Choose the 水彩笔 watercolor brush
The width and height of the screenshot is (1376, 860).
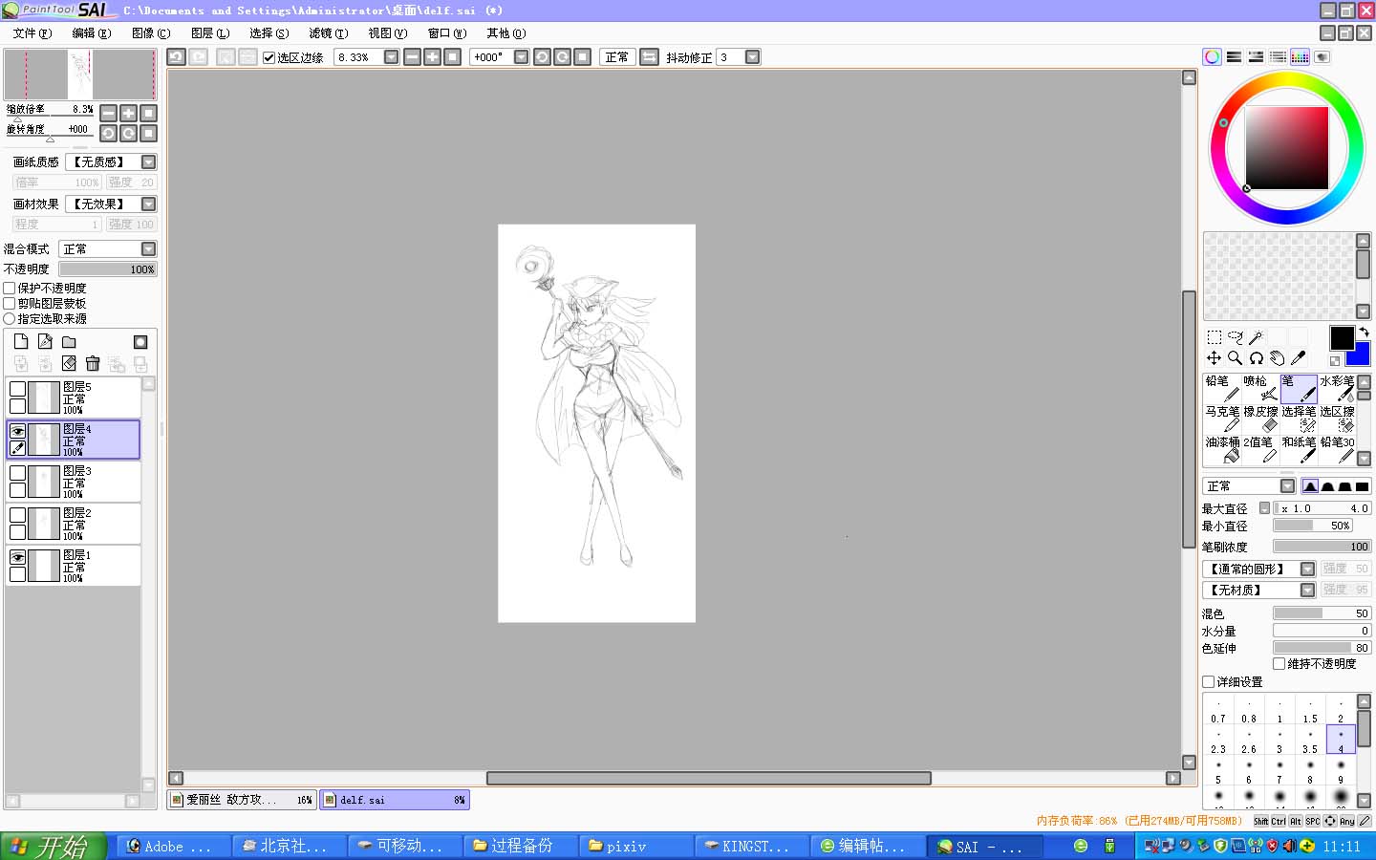pyautogui.click(x=1337, y=388)
